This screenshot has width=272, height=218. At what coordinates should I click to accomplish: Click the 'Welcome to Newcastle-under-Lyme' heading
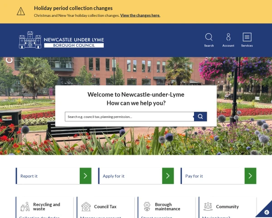click(x=136, y=94)
